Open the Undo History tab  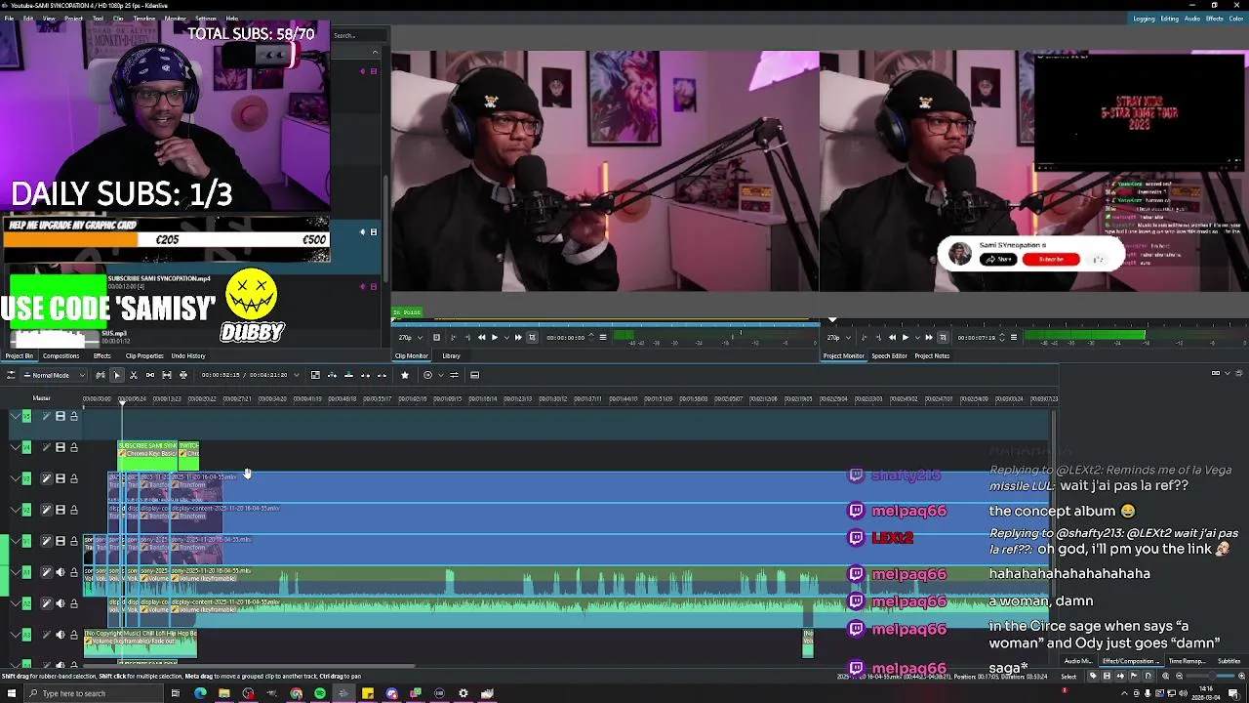188,356
